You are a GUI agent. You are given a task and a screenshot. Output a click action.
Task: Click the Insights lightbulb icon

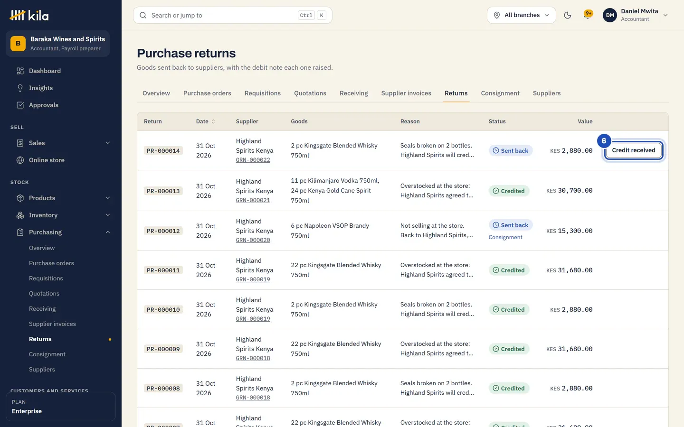click(20, 88)
